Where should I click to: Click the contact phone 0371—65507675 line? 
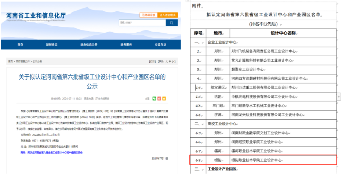point(40,141)
